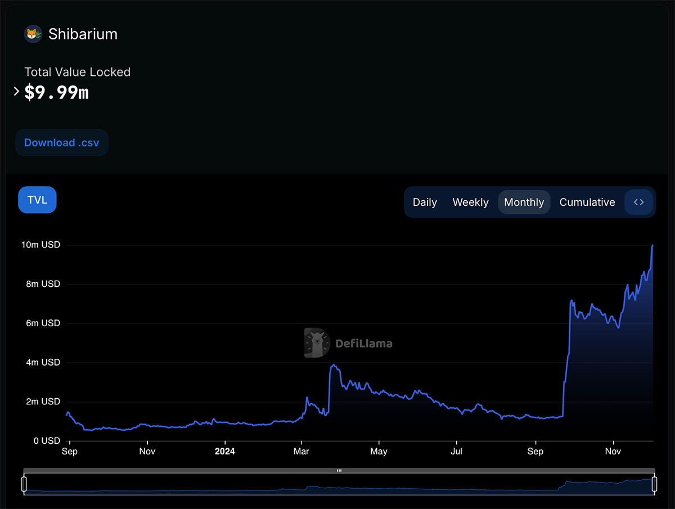
Task: Click the Mar x-axis label
Action: click(x=301, y=451)
